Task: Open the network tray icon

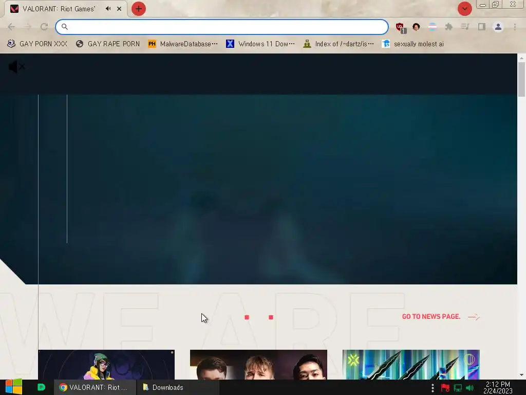Action: click(458, 388)
